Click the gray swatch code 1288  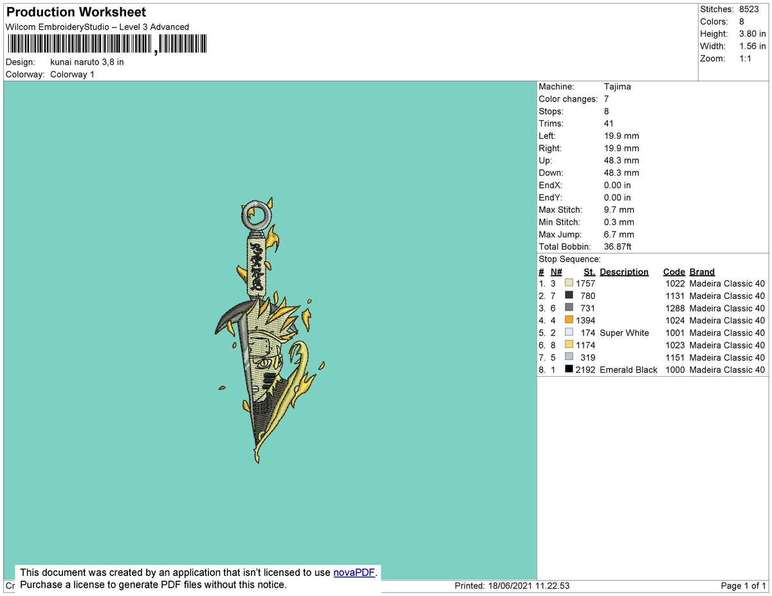pos(569,308)
